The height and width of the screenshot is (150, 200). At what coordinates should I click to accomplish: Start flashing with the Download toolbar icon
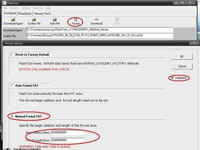click(x=97, y=20)
